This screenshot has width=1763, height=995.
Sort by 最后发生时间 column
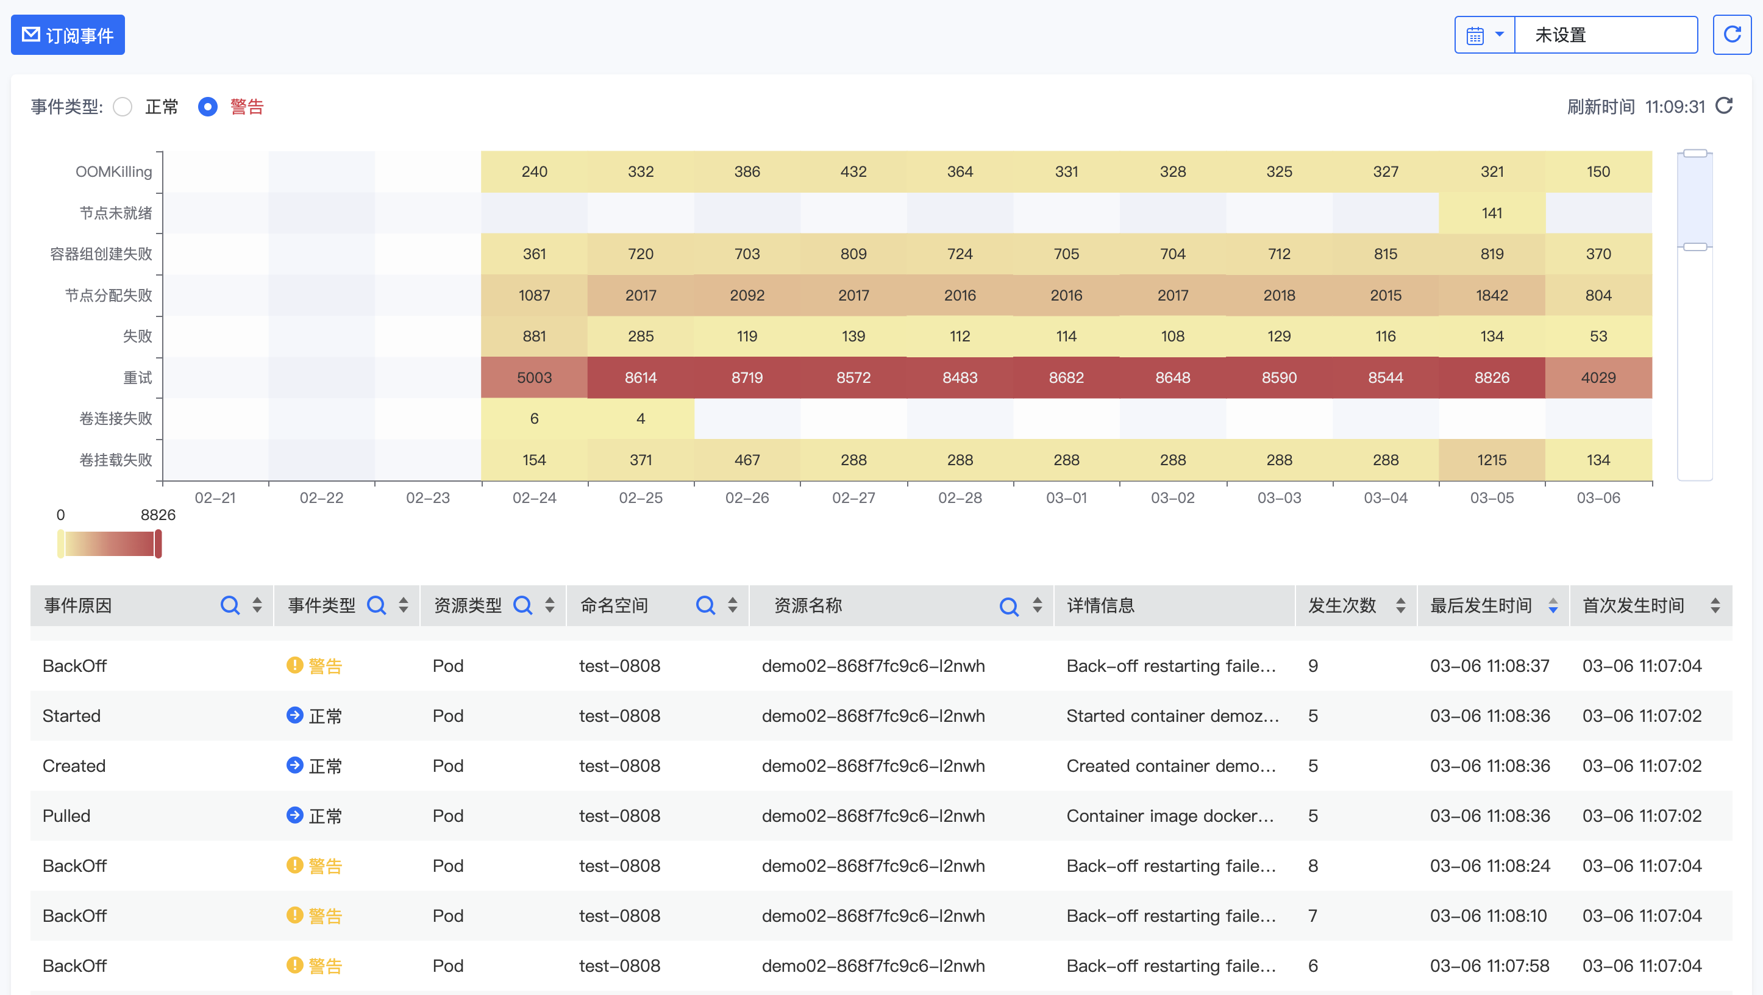pos(1553,605)
